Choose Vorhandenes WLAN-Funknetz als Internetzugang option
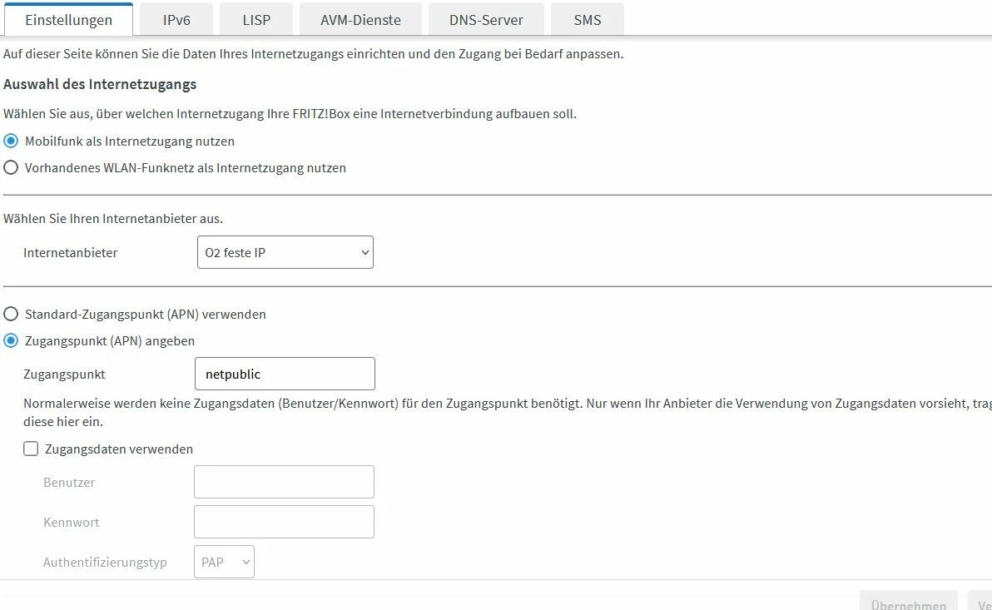This screenshot has width=992, height=610. coord(11,167)
